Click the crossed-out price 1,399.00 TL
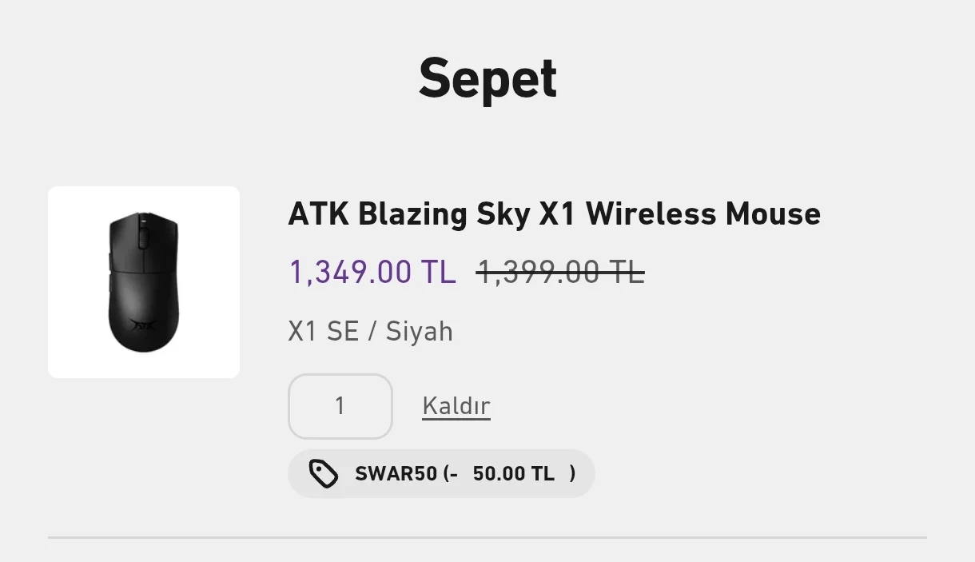 560,273
